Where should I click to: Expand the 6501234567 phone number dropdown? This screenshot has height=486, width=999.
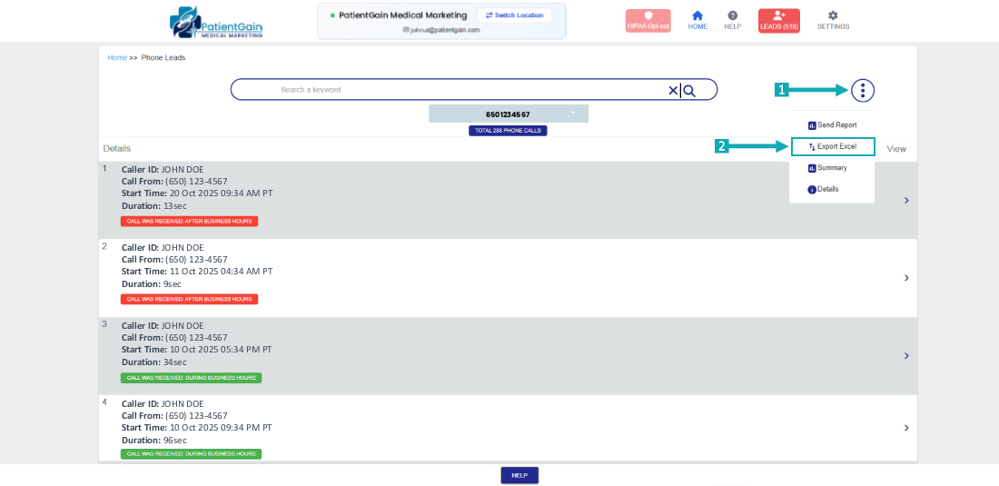[572, 114]
